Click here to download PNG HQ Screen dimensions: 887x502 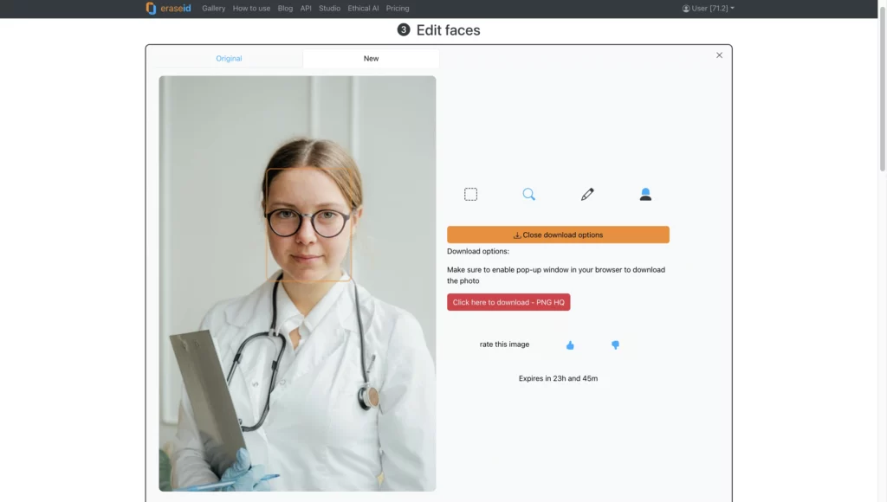pyautogui.click(x=508, y=302)
